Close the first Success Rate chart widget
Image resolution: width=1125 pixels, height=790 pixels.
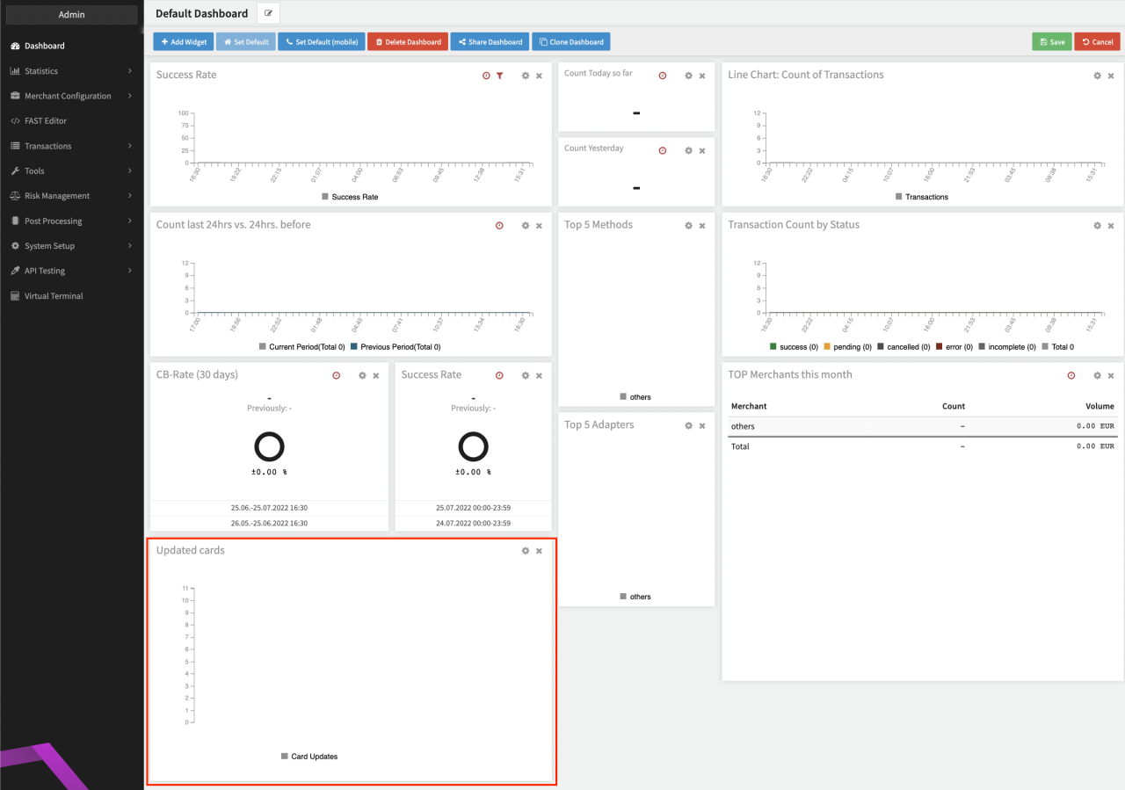click(x=540, y=76)
